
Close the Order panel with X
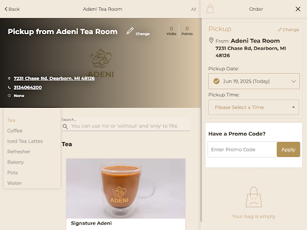[298, 9]
